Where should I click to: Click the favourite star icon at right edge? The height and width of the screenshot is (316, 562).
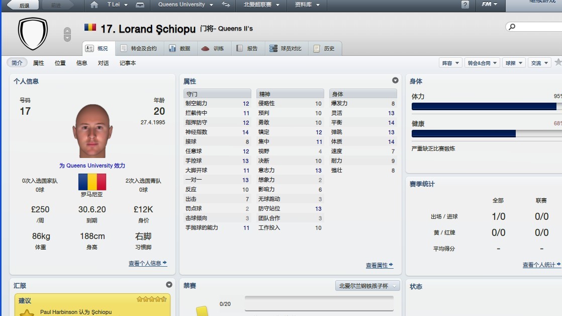click(558, 62)
